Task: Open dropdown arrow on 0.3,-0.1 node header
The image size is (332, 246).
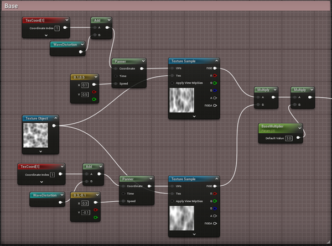Action: pyautogui.click(x=97, y=195)
